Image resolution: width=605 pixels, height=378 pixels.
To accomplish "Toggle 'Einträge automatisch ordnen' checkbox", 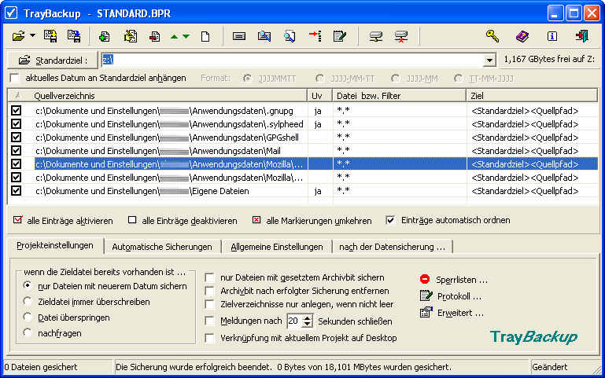I will click(390, 220).
